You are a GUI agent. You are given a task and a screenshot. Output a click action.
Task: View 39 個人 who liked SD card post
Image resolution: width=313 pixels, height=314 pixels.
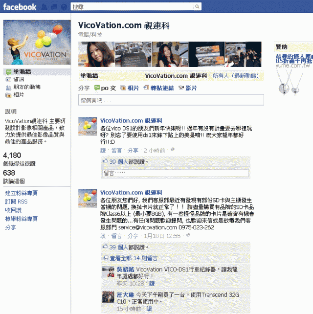(x=118, y=247)
